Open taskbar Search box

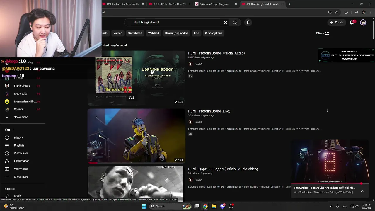171,206
